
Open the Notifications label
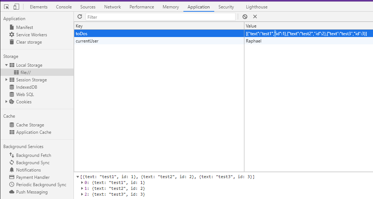point(28,170)
